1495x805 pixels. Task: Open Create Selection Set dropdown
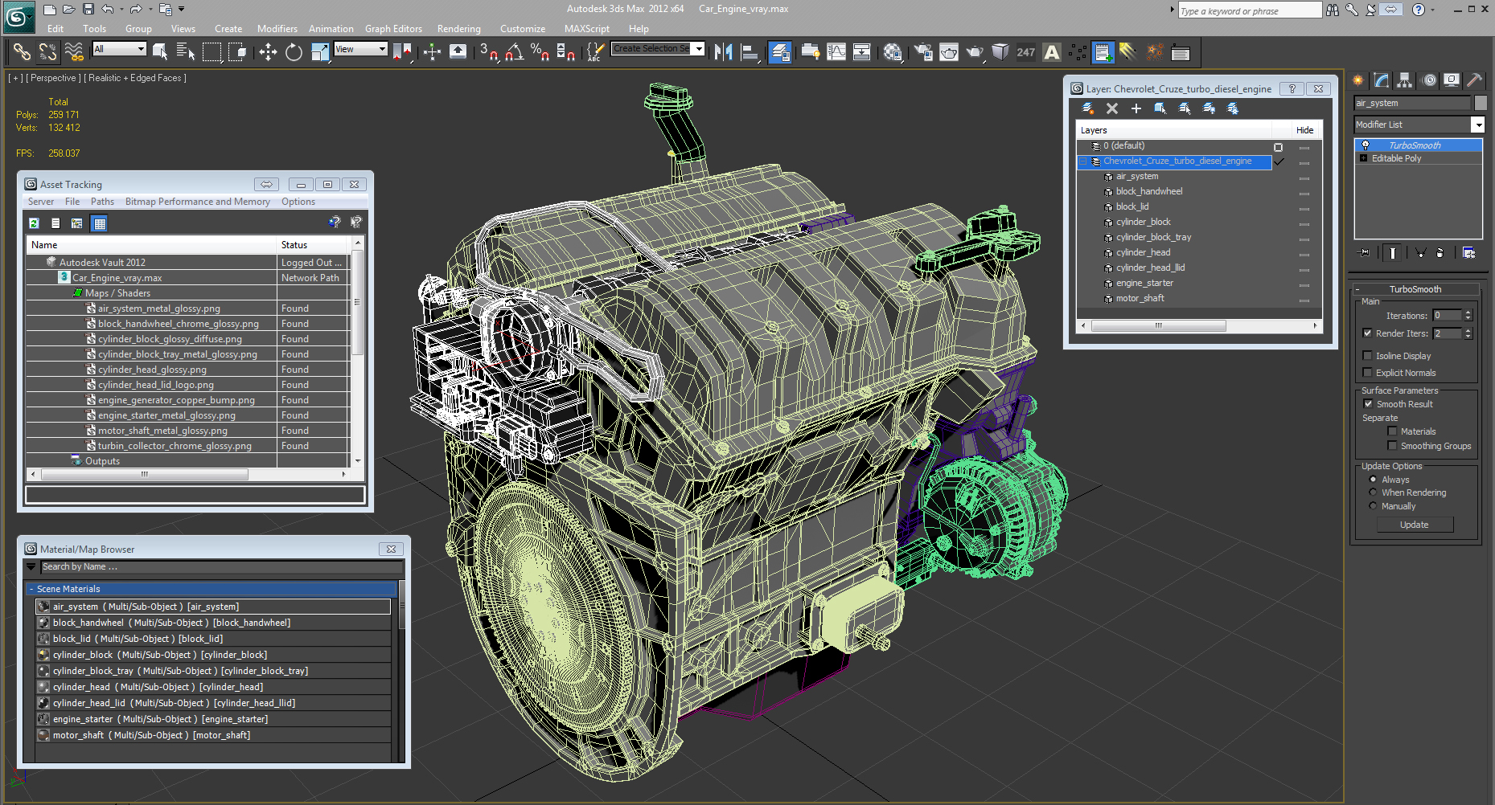[698, 49]
